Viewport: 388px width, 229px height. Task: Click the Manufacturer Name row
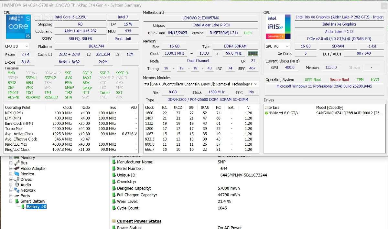point(249,162)
